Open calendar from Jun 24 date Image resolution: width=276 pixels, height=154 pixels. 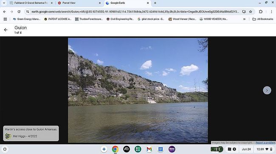click(246, 149)
